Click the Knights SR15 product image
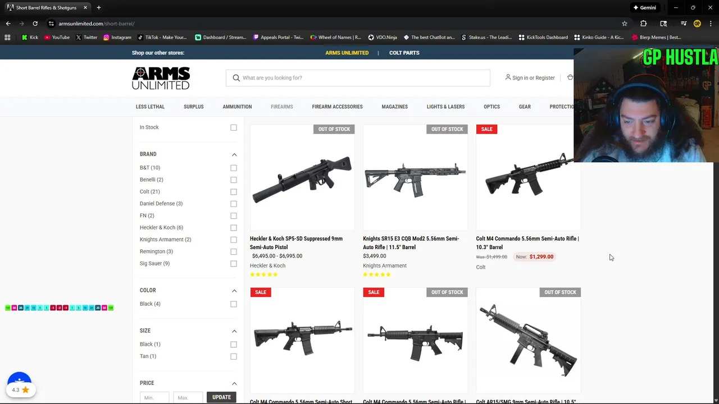Viewport: 719px width, 404px height. pos(415,178)
